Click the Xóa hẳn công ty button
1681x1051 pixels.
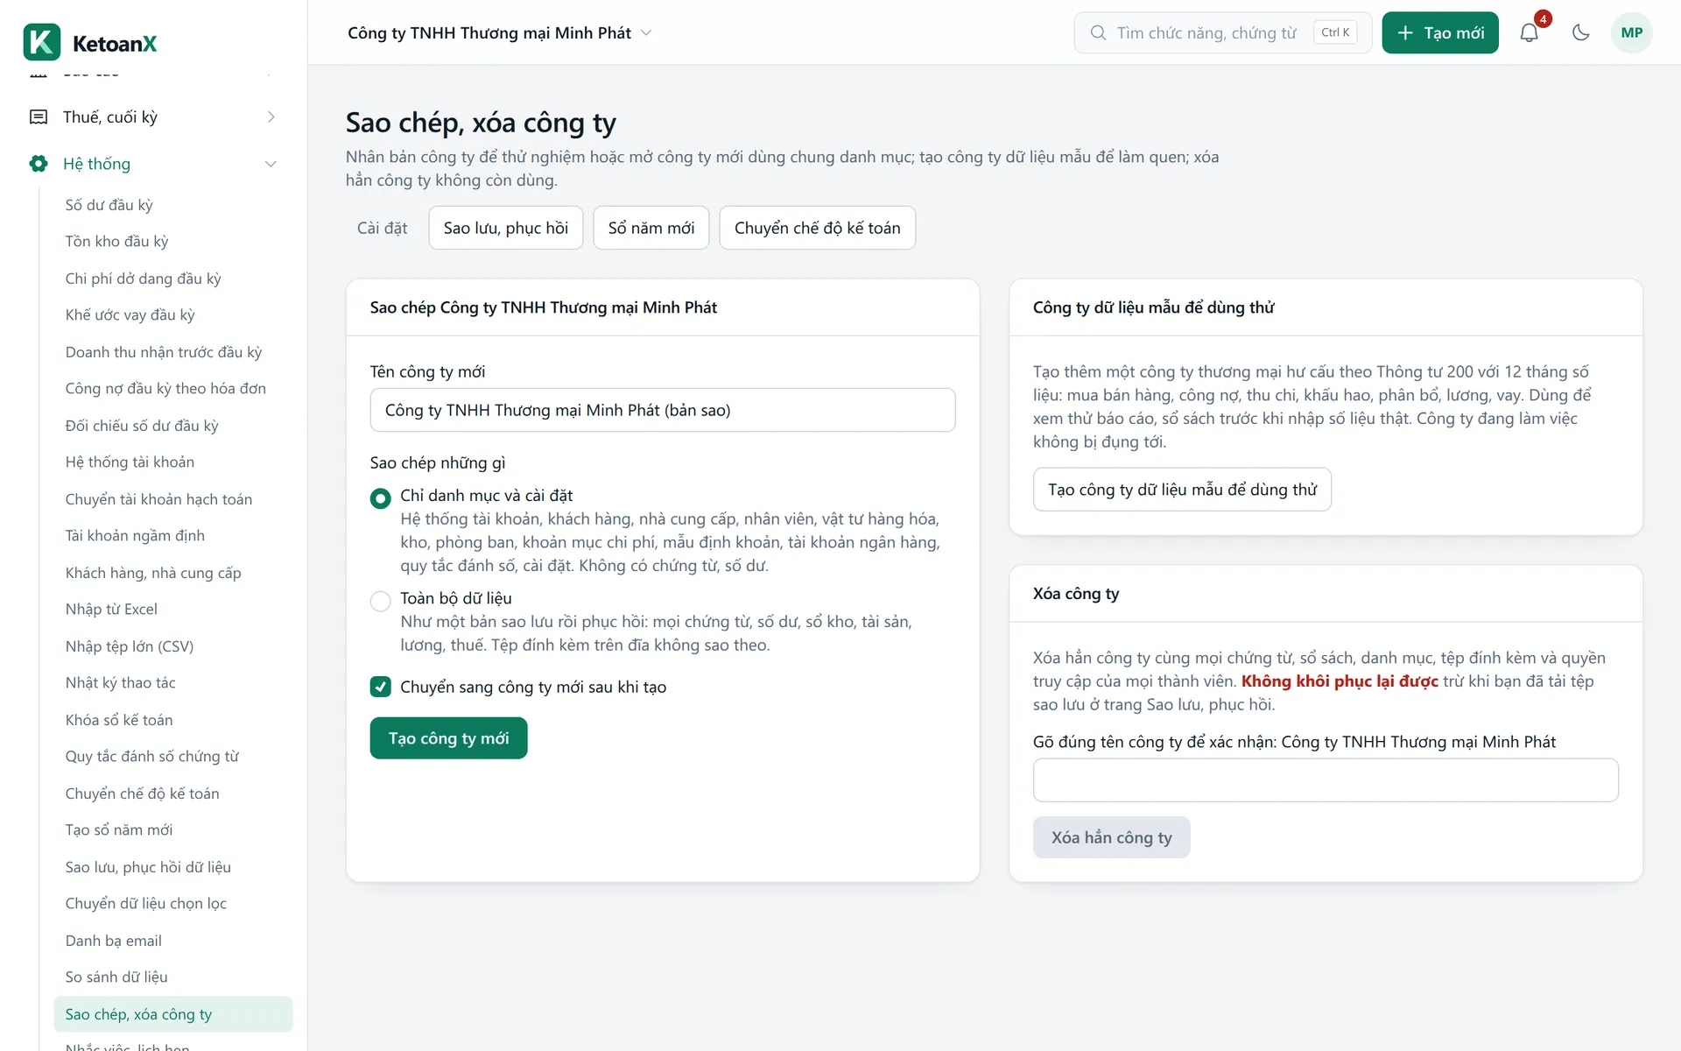pyautogui.click(x=1111, y=837)
